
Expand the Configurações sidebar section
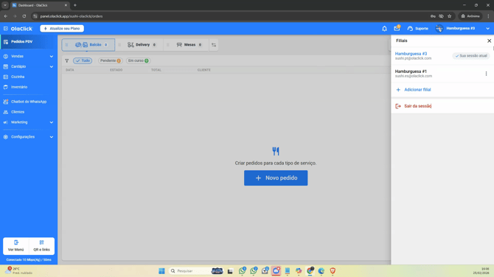click(29, 137)
